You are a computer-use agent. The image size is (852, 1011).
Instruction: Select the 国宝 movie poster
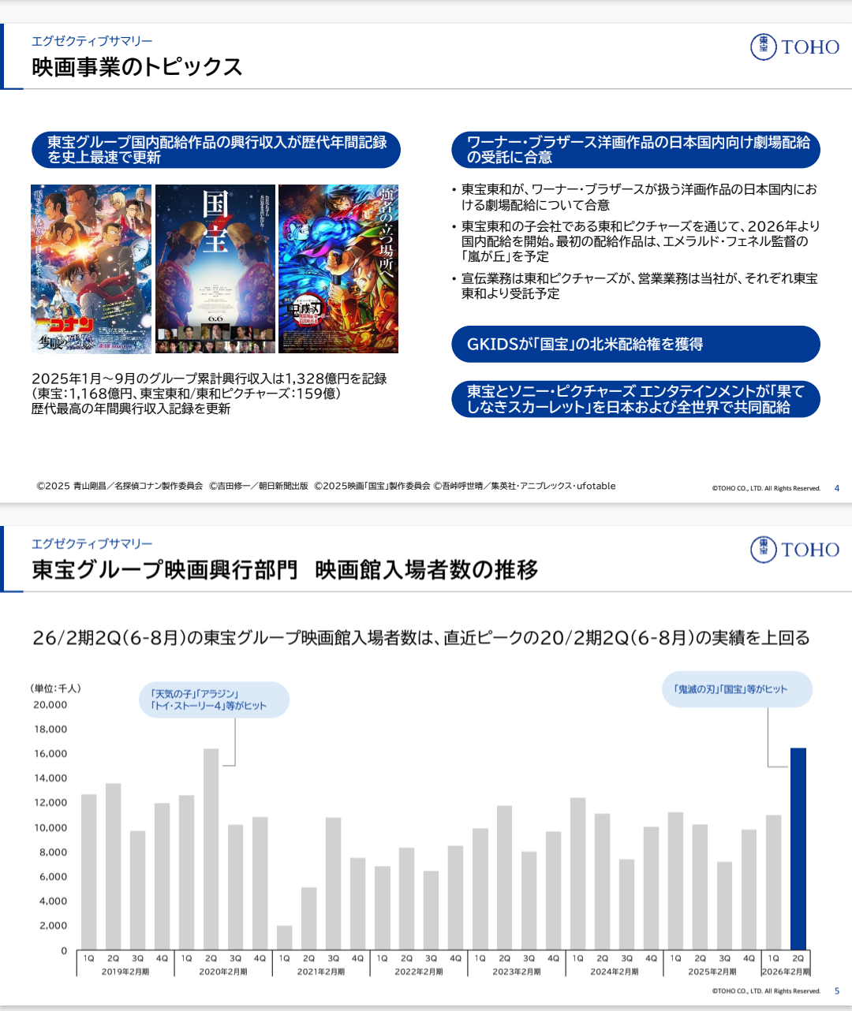point(215,269)
